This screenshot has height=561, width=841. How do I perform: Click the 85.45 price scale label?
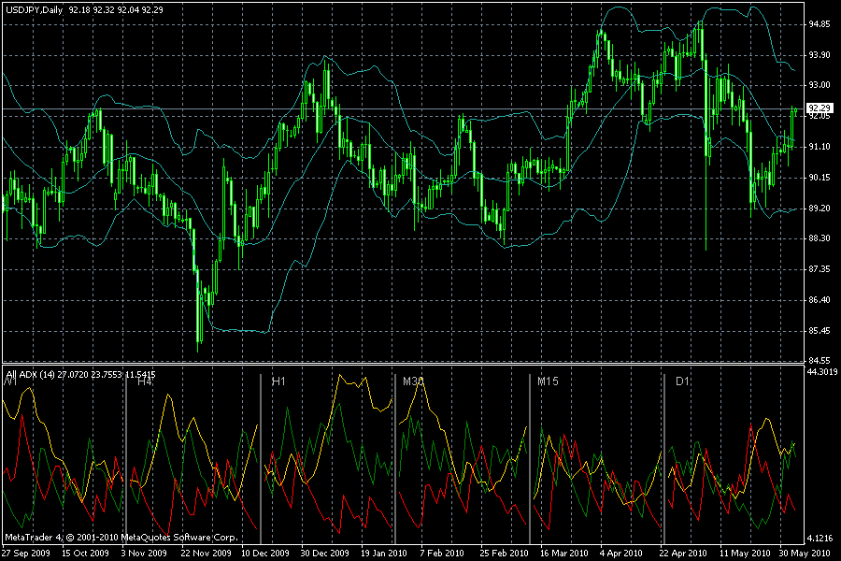pos(820,331)
